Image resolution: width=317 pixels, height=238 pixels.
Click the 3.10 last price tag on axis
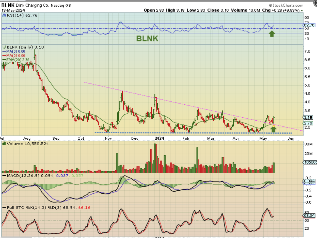(308, 117)
